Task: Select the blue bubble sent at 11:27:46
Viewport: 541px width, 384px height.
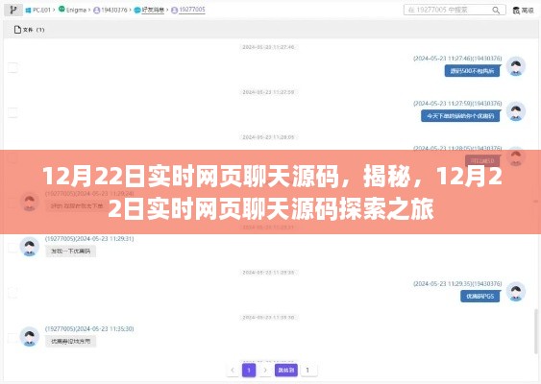Action: [x=472, y=71]
